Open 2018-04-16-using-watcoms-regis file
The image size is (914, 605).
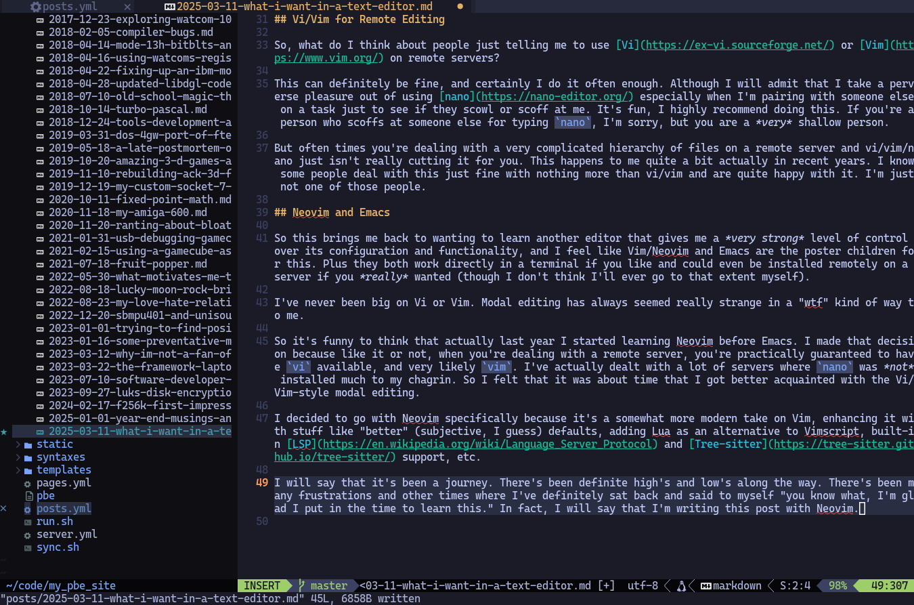point(140,58)
